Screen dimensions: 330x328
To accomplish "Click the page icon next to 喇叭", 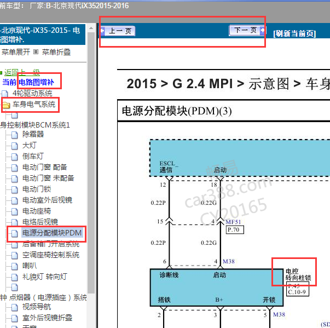I will (x=15, y=266).
